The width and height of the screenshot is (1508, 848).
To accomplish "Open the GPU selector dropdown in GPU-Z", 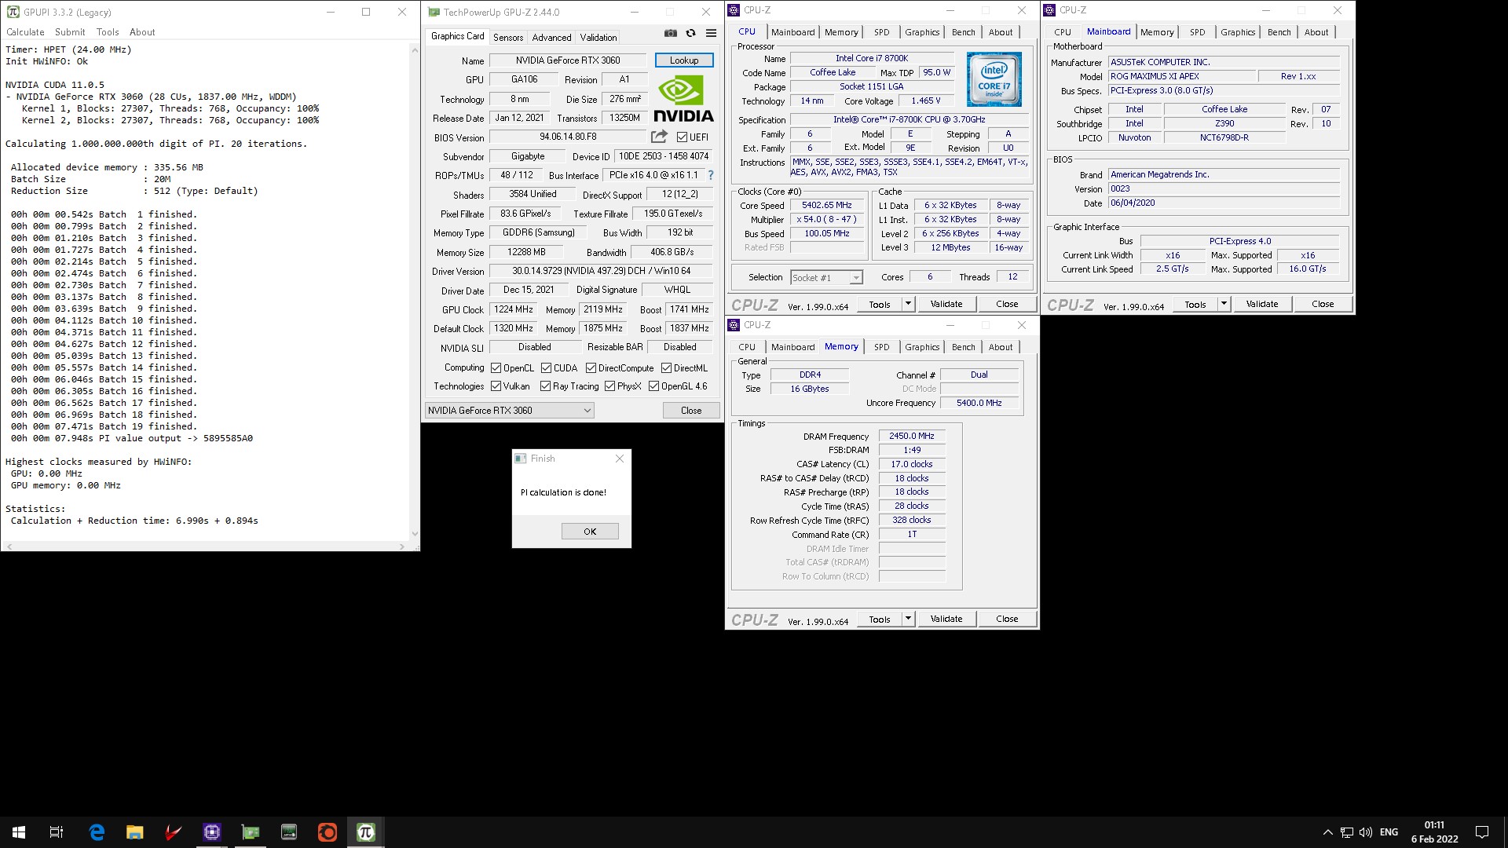I will pyautogui.click(x=509, y=411).
